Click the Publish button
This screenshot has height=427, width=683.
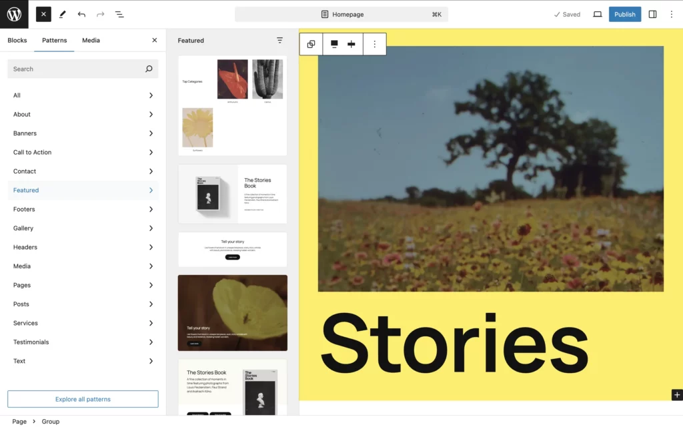click(624, 15)
